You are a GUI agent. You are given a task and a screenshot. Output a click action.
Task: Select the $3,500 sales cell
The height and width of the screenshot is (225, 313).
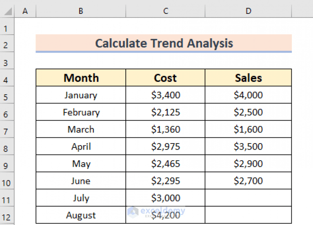249,146
